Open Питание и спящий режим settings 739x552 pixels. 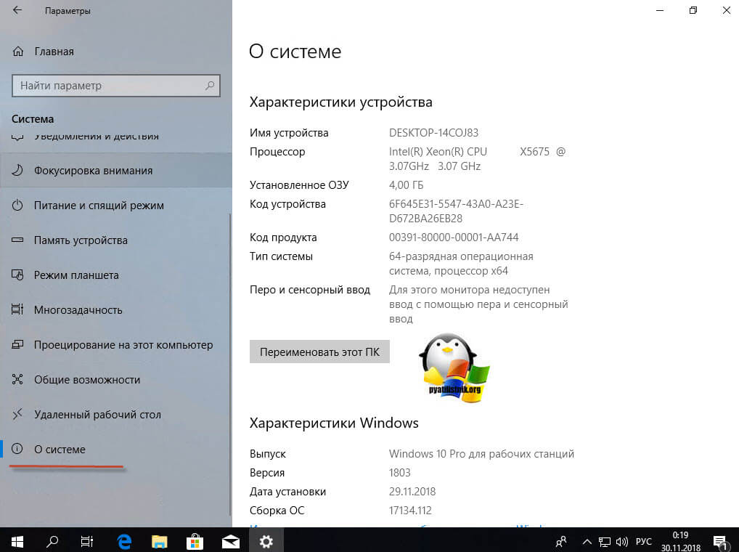[x=116, y=206]
